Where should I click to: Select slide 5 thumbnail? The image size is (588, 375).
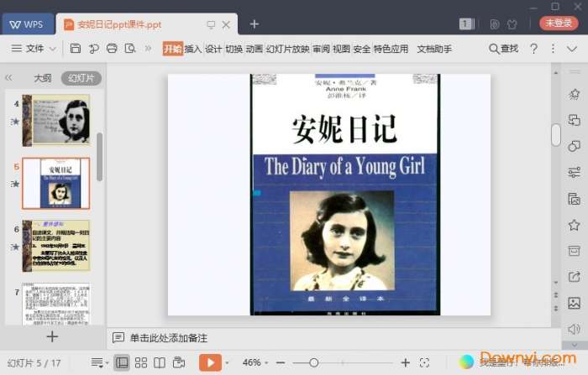point(56,183)
